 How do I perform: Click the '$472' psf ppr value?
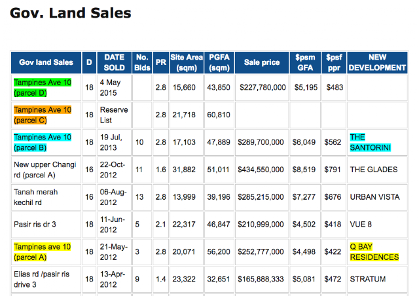click(333, 279)
